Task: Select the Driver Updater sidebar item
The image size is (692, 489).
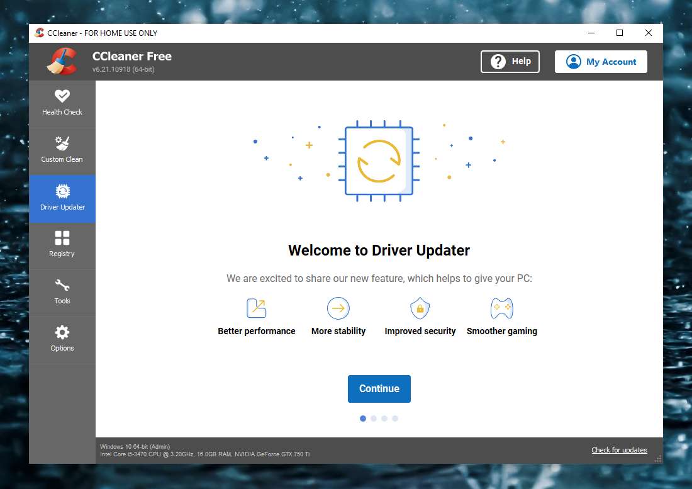Action: click(x=62, y=199)
